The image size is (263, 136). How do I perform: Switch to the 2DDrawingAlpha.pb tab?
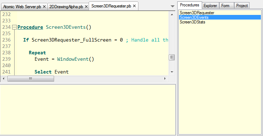pos(66,7)
